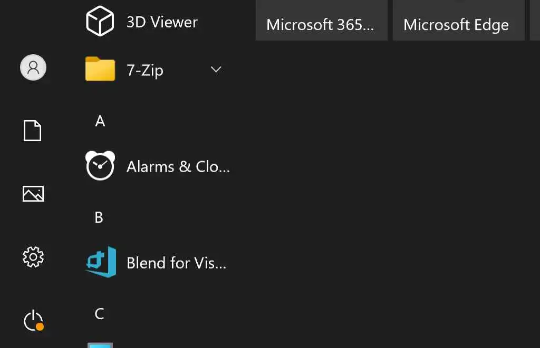Open the Microsoft 365 tile
This screenshot has width=540, height=348.
point(322,21)
